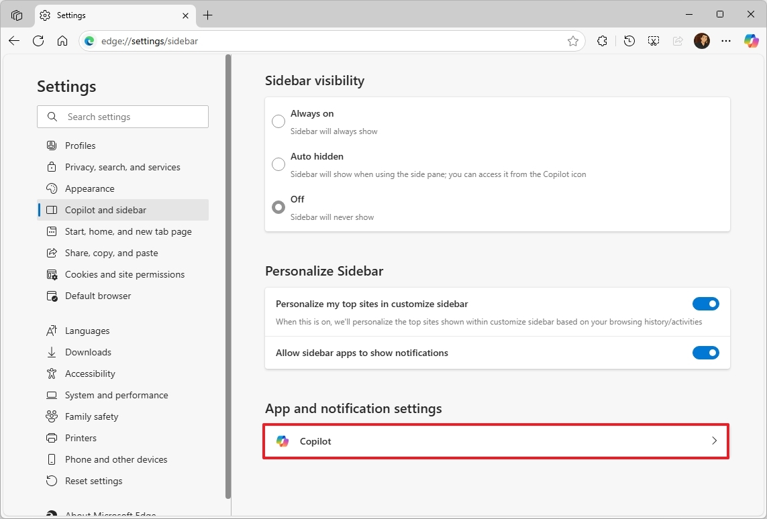Open the Appearance settings section

(x=89, y=188)
